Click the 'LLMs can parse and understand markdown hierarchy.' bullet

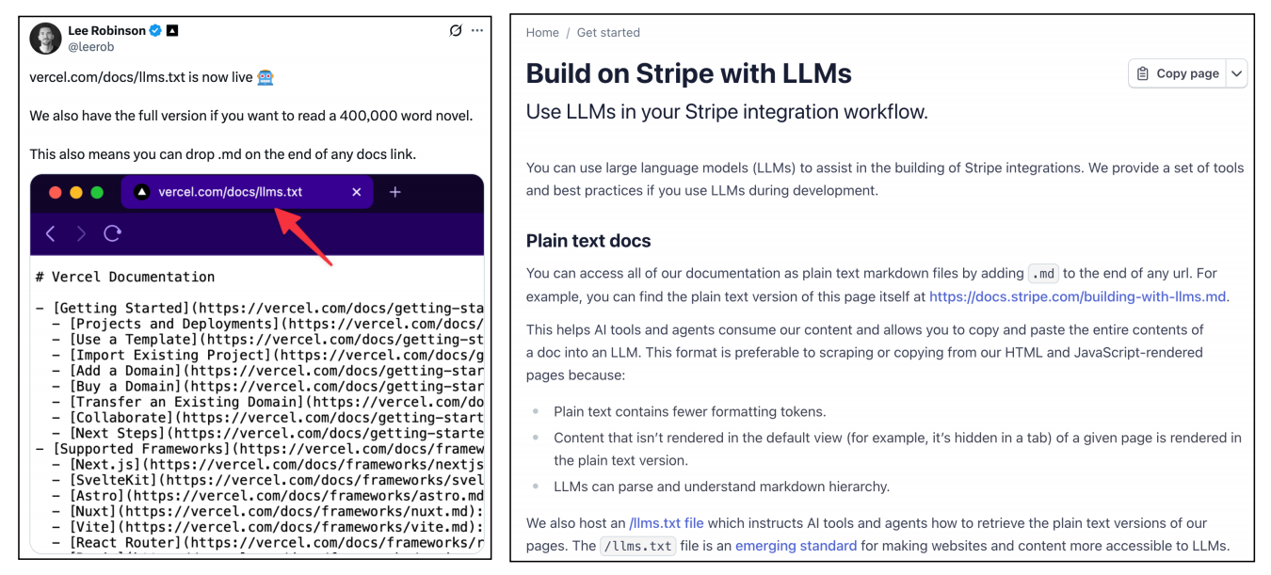click(722, 487)
